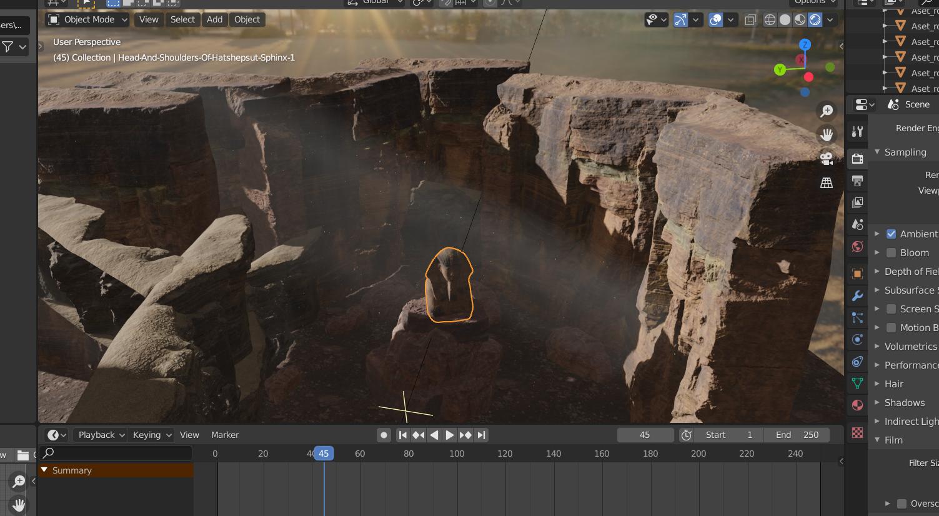Viewport: 939px width, 516px height.
Task: Open the viewport Object menu
Action: [x=247, y=19]
